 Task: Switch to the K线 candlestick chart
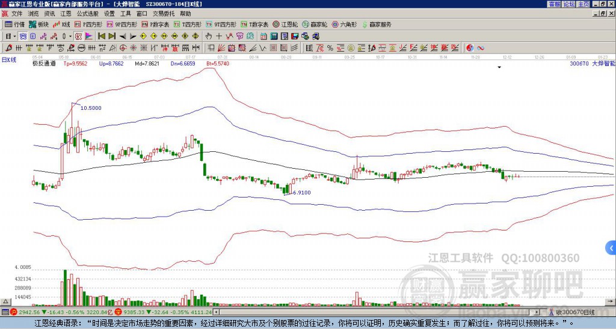tap(61, 24)
